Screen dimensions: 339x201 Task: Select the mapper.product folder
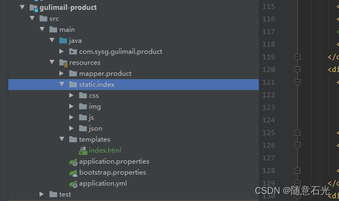click(x=105, y=74)
